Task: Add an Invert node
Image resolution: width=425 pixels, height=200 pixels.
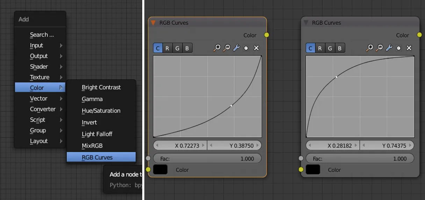Action: 101,122
